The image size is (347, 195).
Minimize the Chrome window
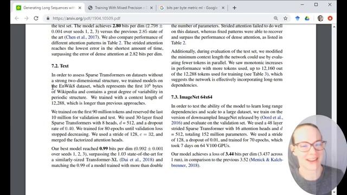[x=303, y=4]
